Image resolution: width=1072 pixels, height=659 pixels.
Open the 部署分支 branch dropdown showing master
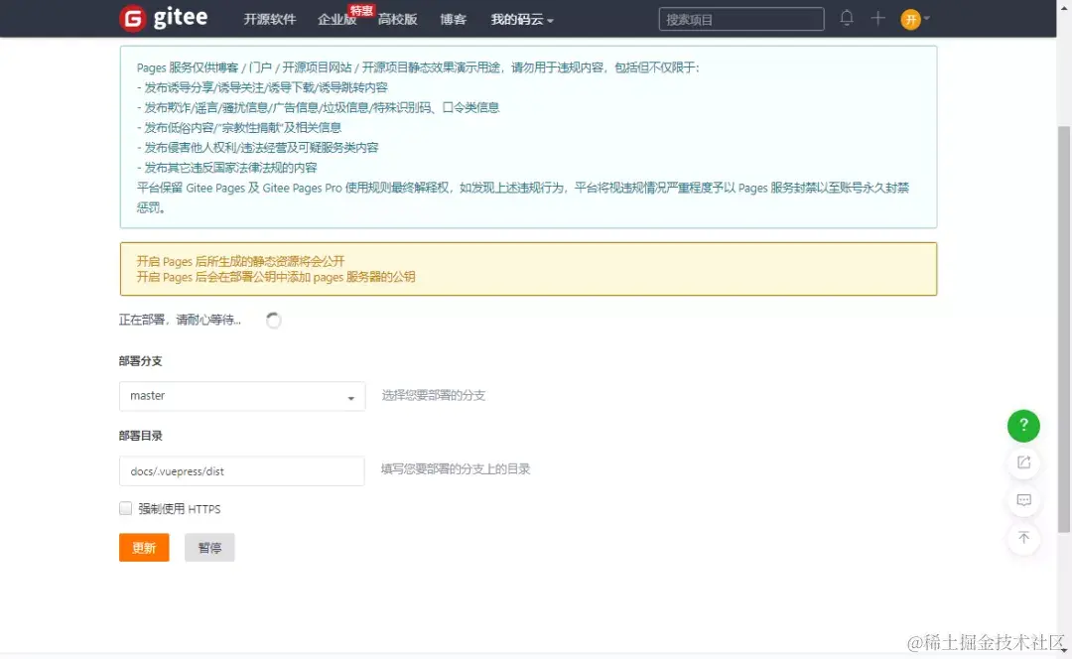[x=241, y=395]
